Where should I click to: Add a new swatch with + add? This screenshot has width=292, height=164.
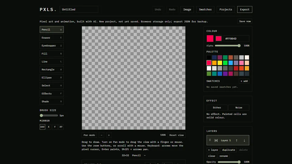[x=244, y=81]
